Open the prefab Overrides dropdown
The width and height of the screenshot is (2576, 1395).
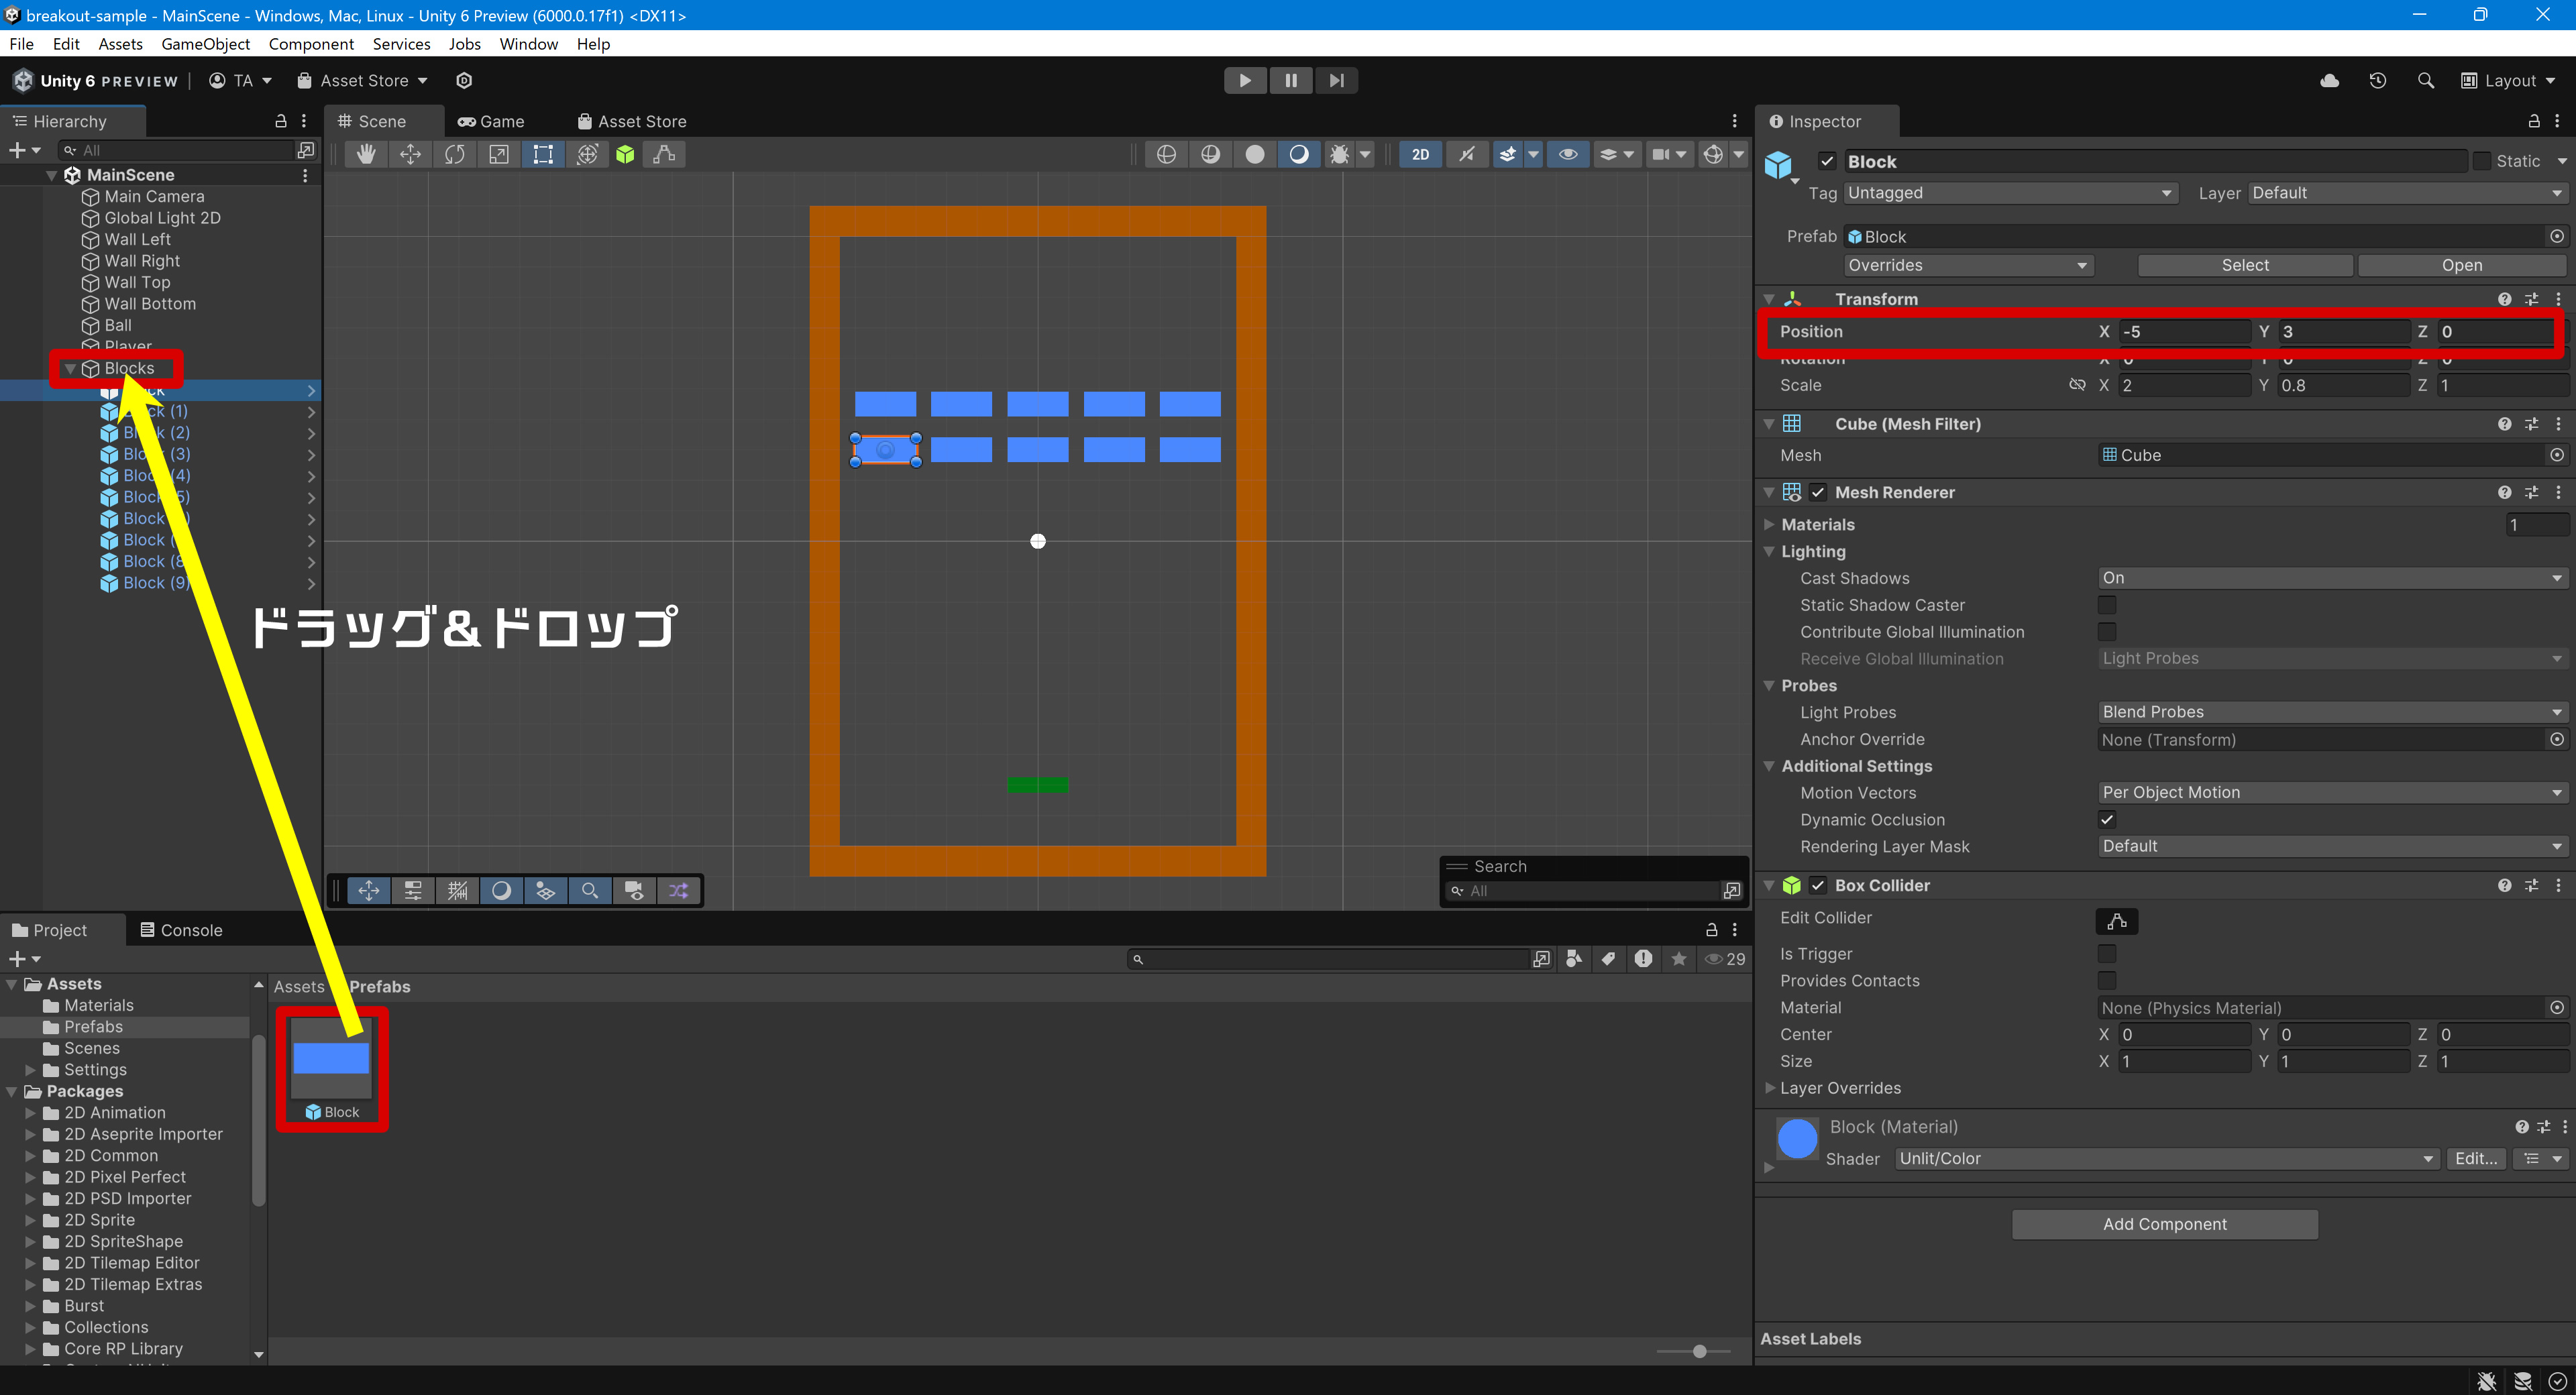pos(1968,265)
